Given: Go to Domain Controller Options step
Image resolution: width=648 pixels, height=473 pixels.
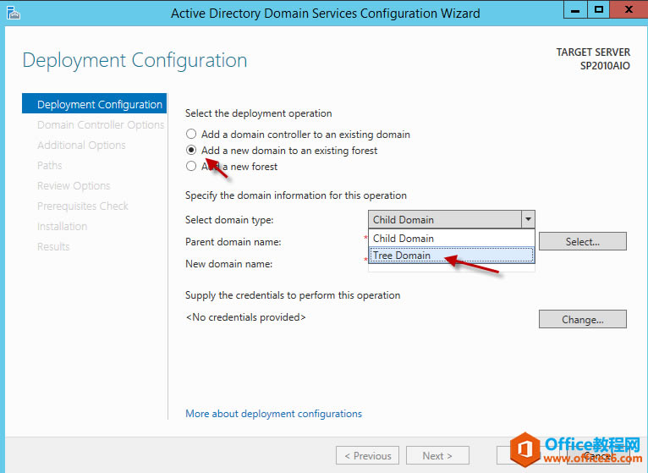Looking at the screenshot, I should (x=101, y=125).
